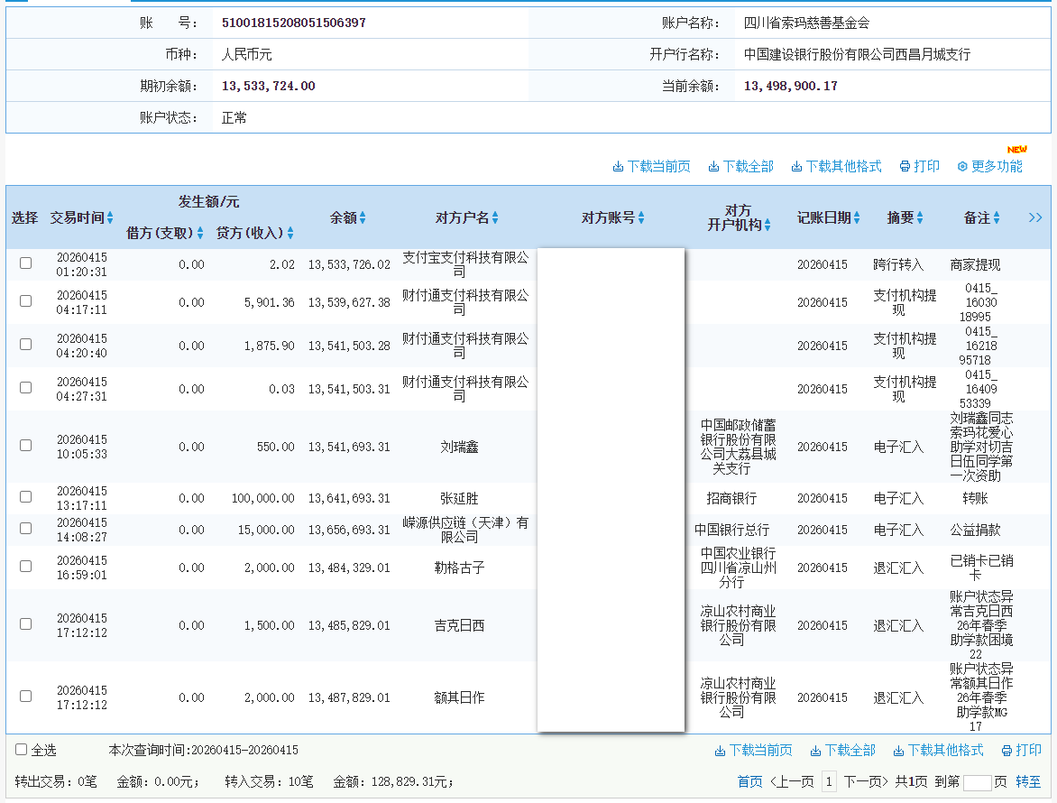Select the 张延胜 transaction row checkbox

pyautogui.click(x=25, y=495)
